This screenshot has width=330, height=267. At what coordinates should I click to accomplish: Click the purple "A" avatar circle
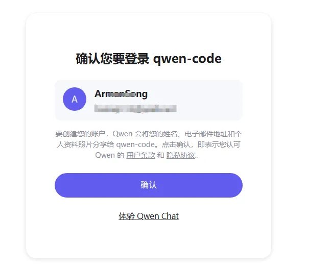pos(75,99)
